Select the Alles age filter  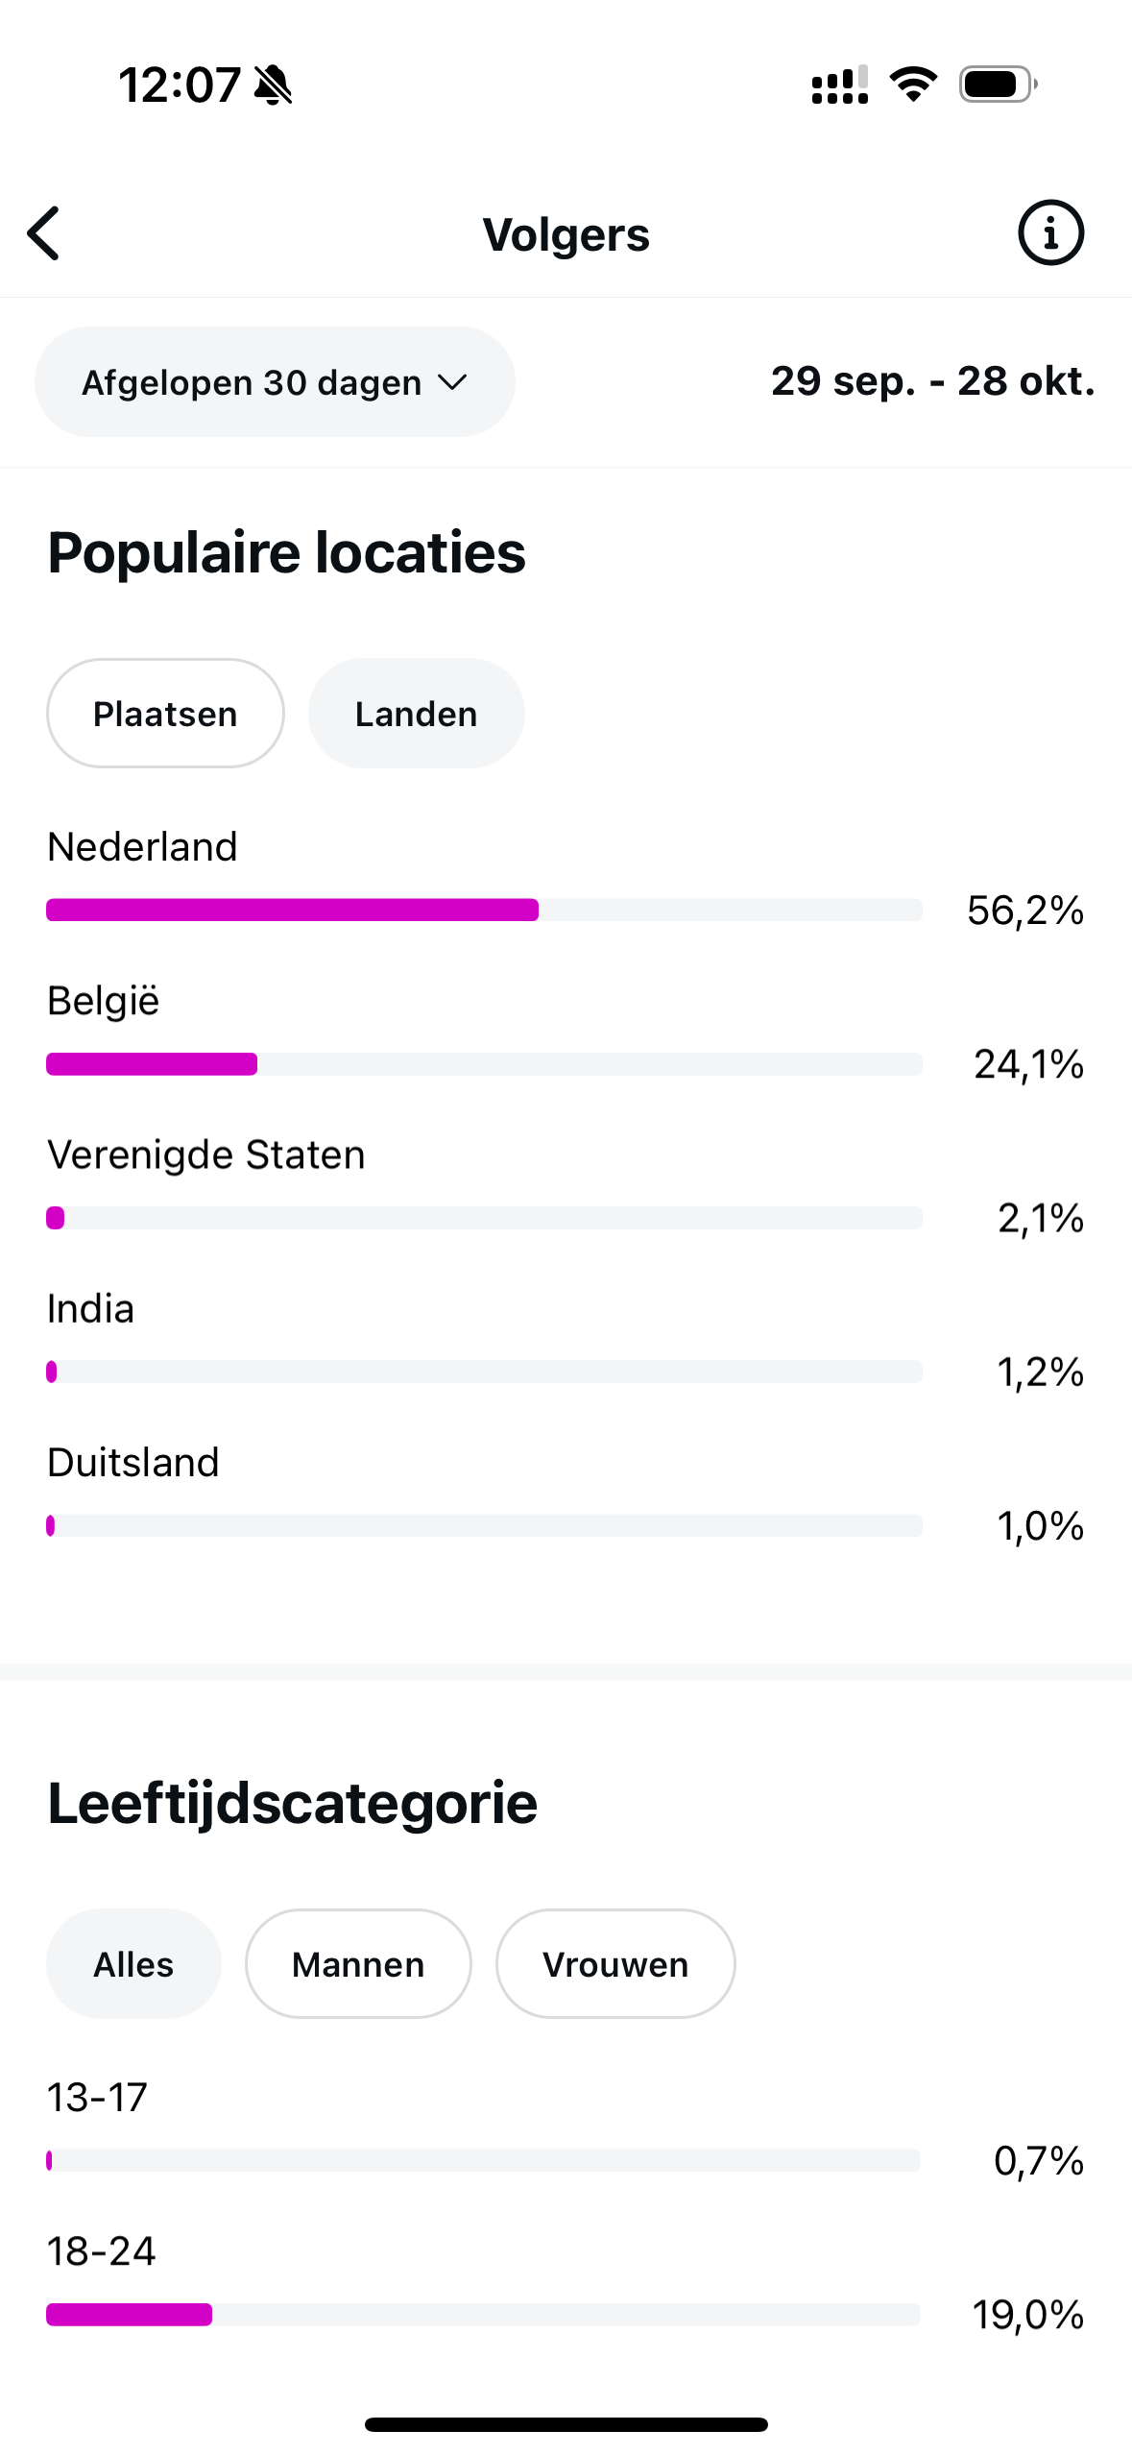click(x=133, y=1964)
